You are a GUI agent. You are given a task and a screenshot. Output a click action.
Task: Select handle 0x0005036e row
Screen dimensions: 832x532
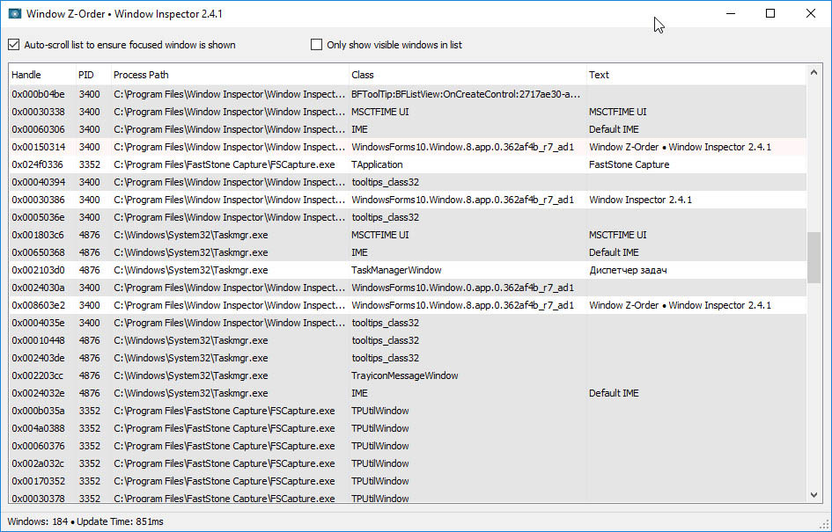[x=408, y=217]
